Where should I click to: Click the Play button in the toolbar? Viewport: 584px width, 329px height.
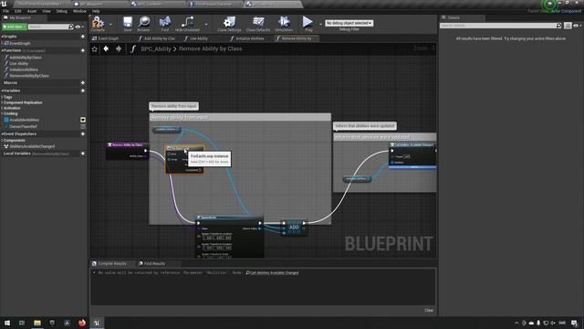pyautogui.click(x=308, y=24)
